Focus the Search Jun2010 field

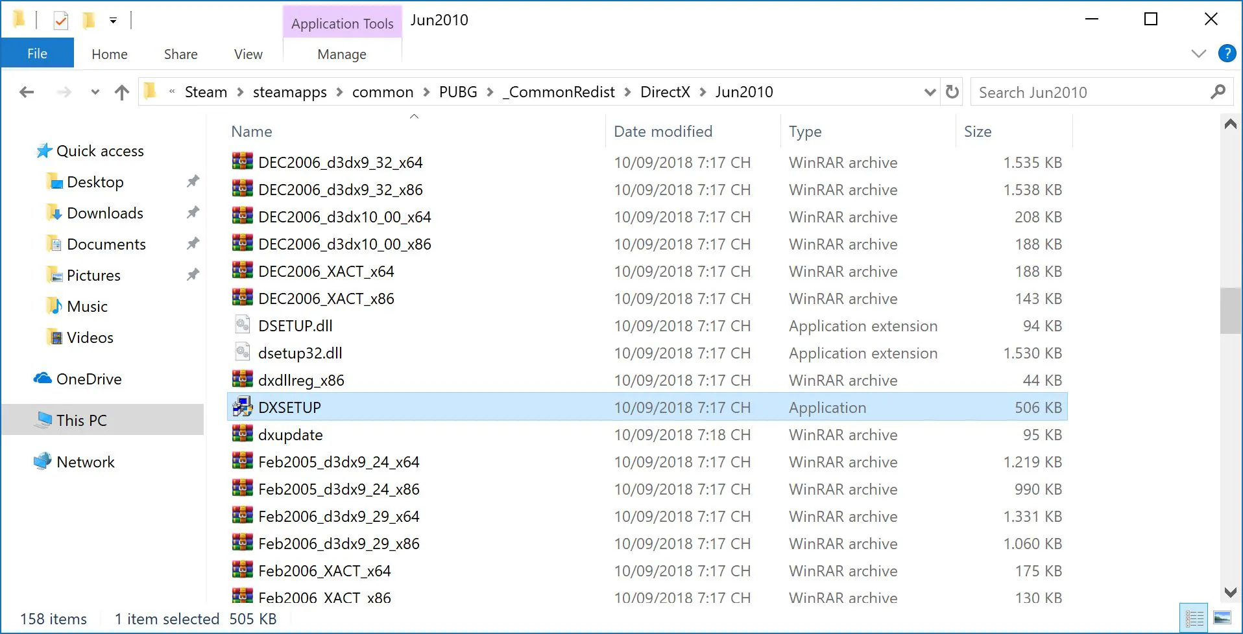pyautogui.click(x=1102, y=92)
